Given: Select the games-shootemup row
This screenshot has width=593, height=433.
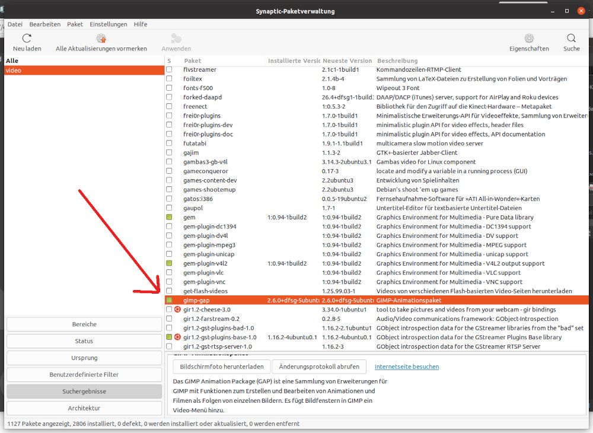Looking at the screenshot, I should [377, 189].
